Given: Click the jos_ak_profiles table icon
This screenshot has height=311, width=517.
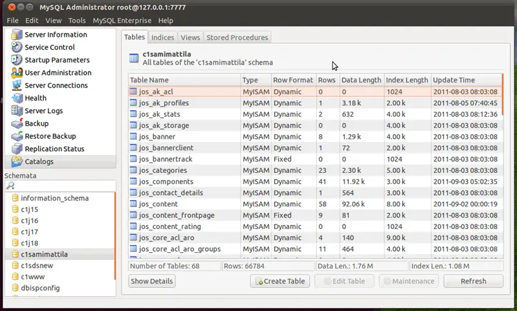Looking at the screenshot, I should pyautogui.click(x=133, y=103).
